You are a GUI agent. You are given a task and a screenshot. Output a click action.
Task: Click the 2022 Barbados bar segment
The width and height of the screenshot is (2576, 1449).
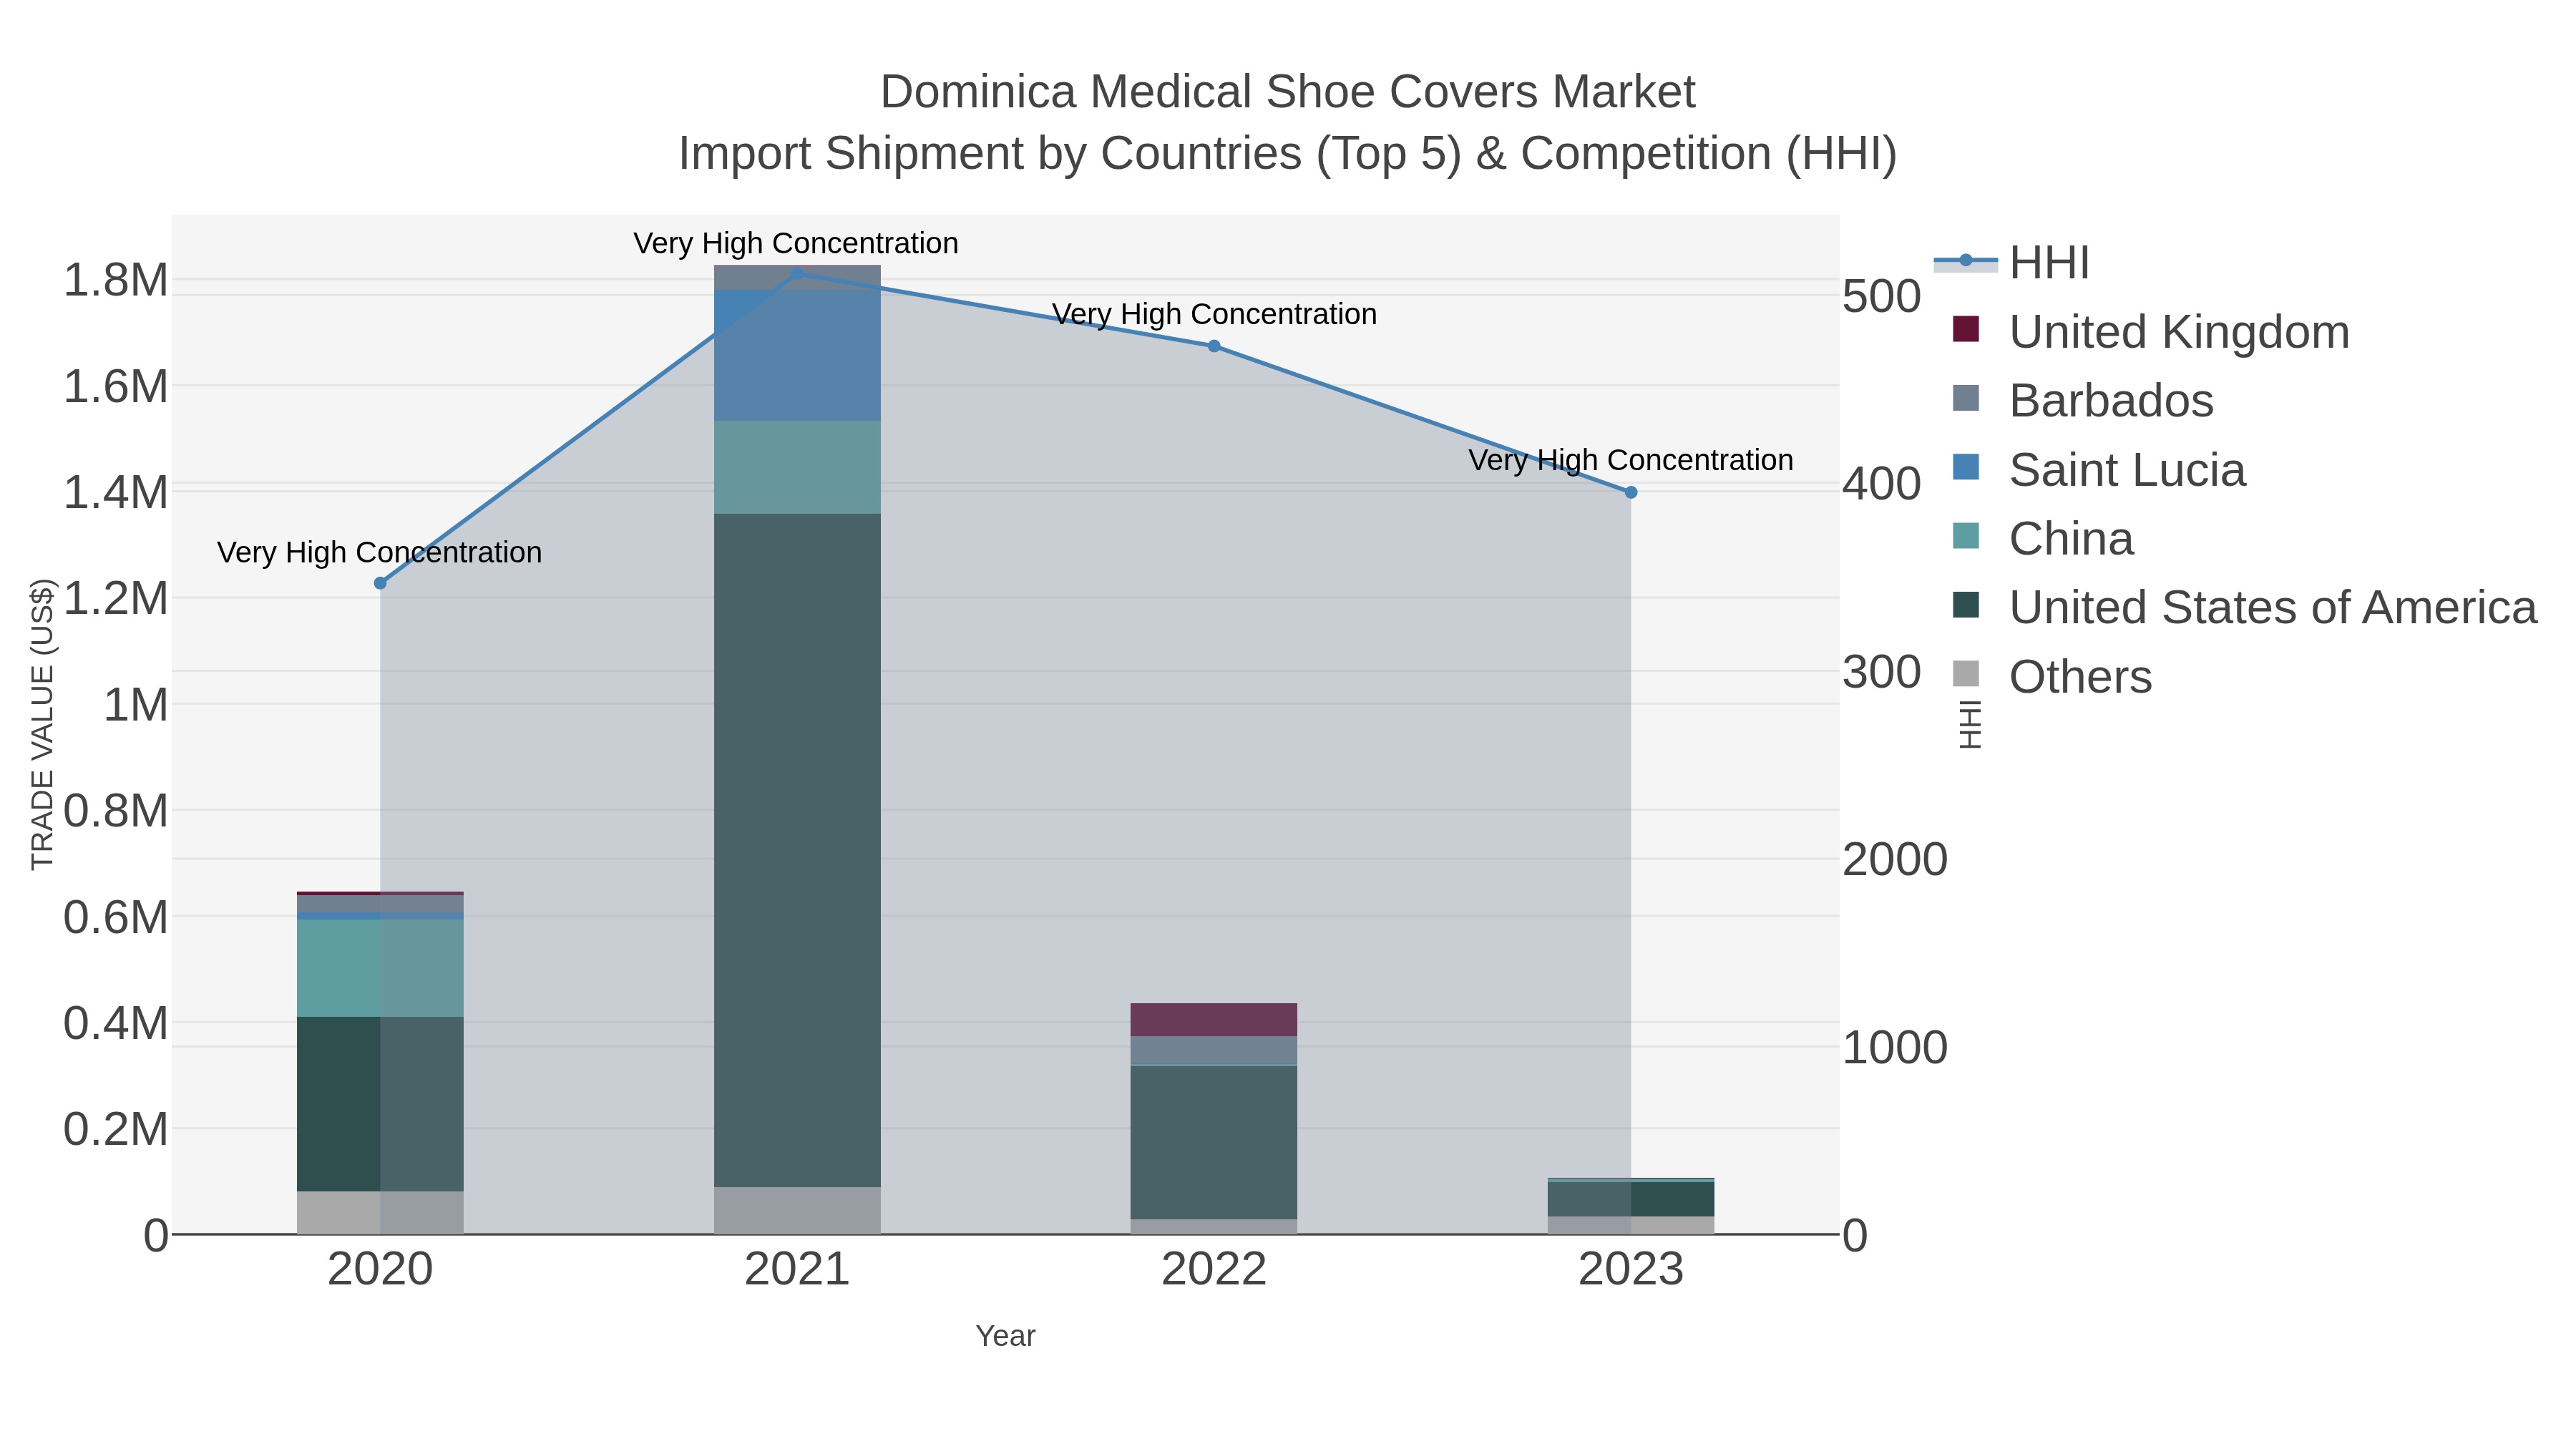1214,1051
